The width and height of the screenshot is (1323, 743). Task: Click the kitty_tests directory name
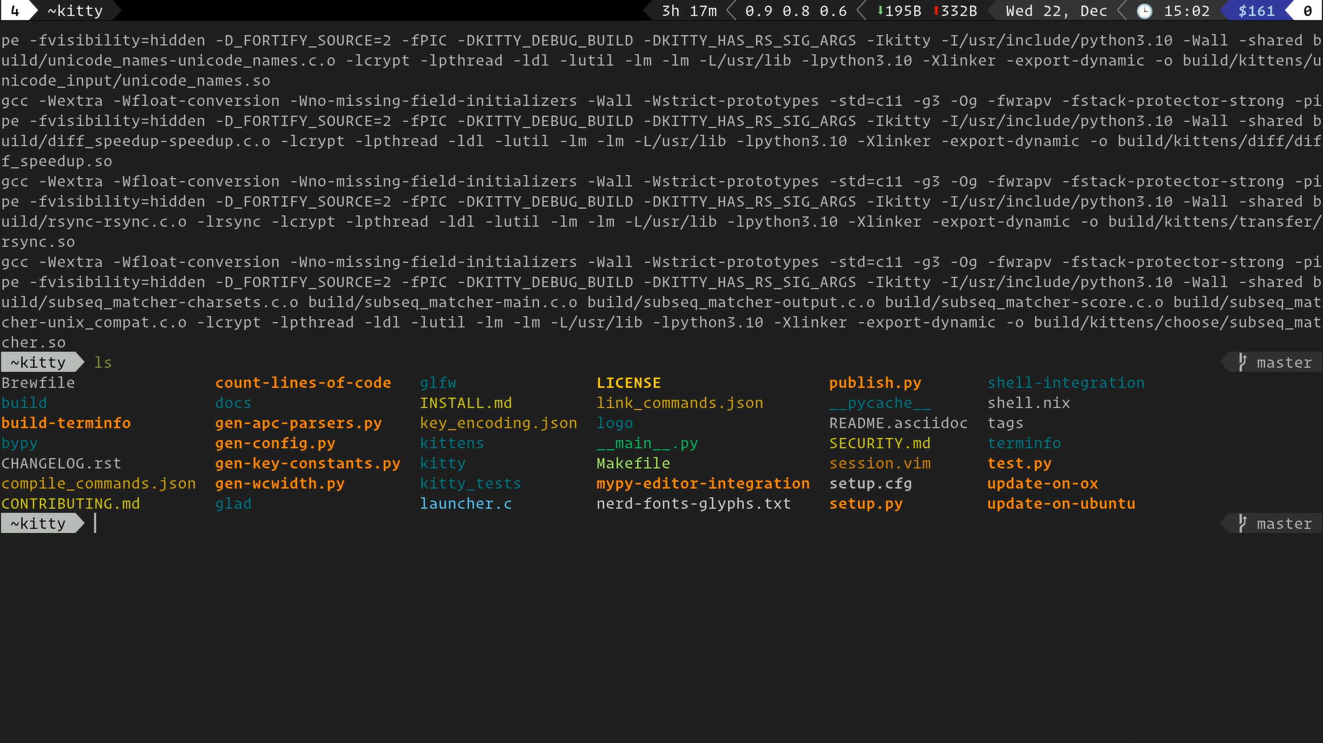coord(471,483)
